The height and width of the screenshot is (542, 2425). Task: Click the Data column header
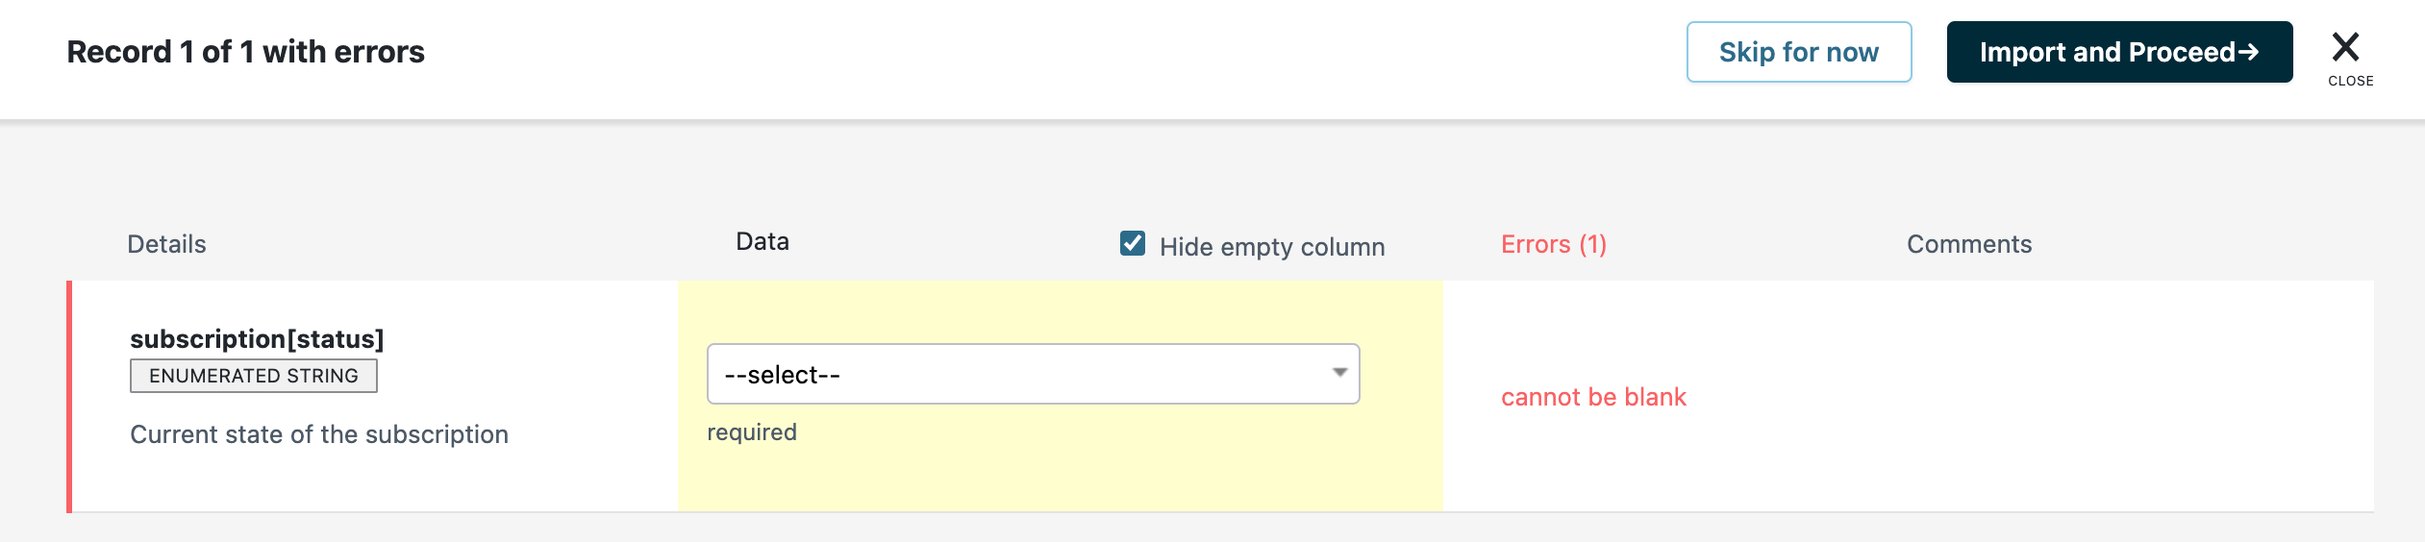coord(762,241)
